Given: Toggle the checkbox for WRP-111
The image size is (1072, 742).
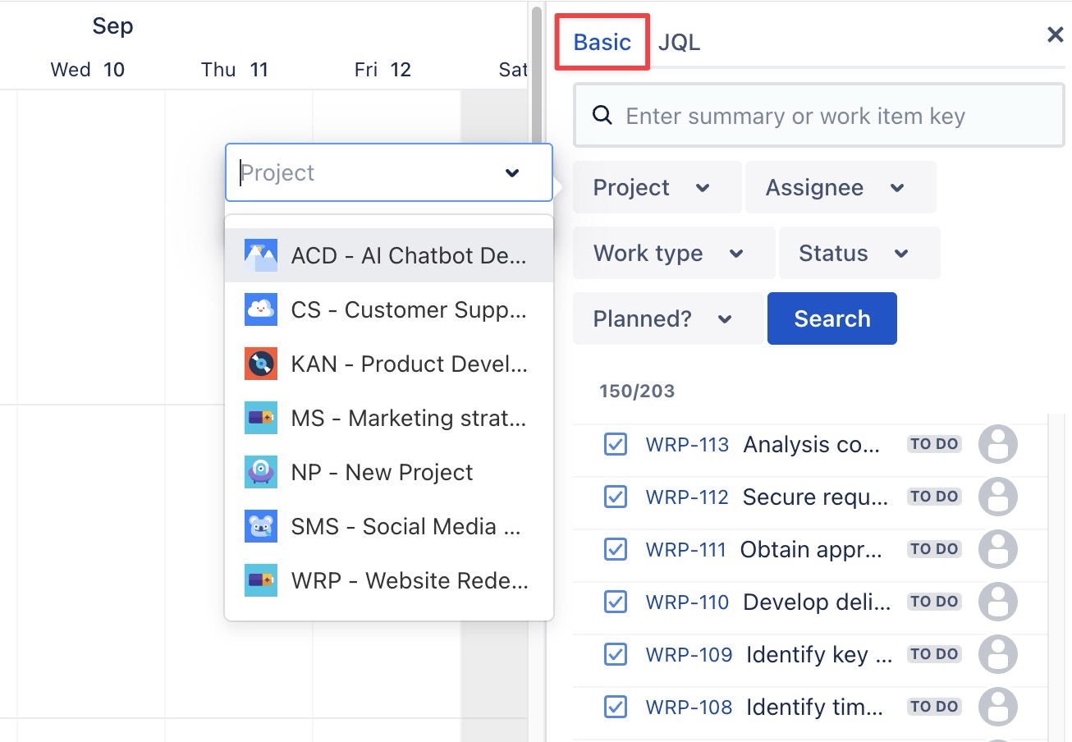Looking at the screenshot, I should [x=615, y=550].
